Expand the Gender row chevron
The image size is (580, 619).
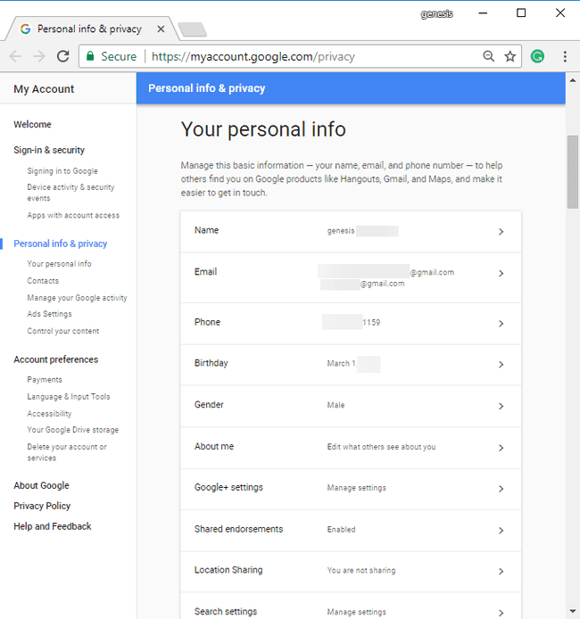point(501,406)
